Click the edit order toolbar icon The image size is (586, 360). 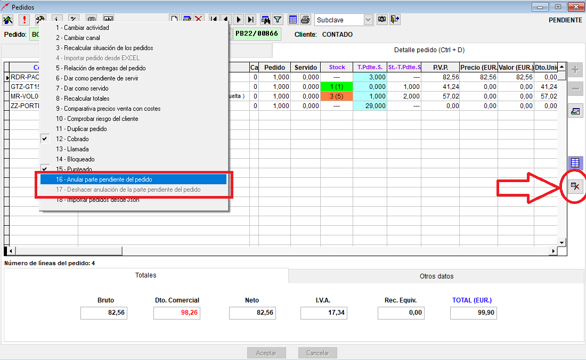click(187, 19)
